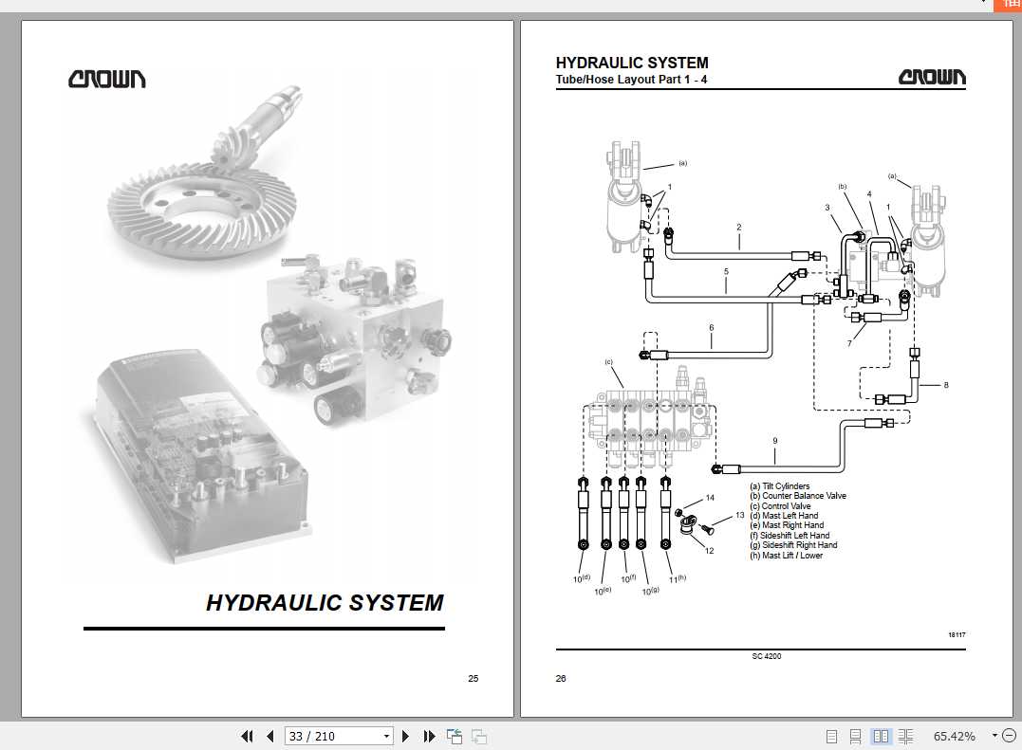Image resolution: width=1022 pixels, height=750 pixels.
Task: Click the SC 4200 footer text
Action: [x=767, y=656]
